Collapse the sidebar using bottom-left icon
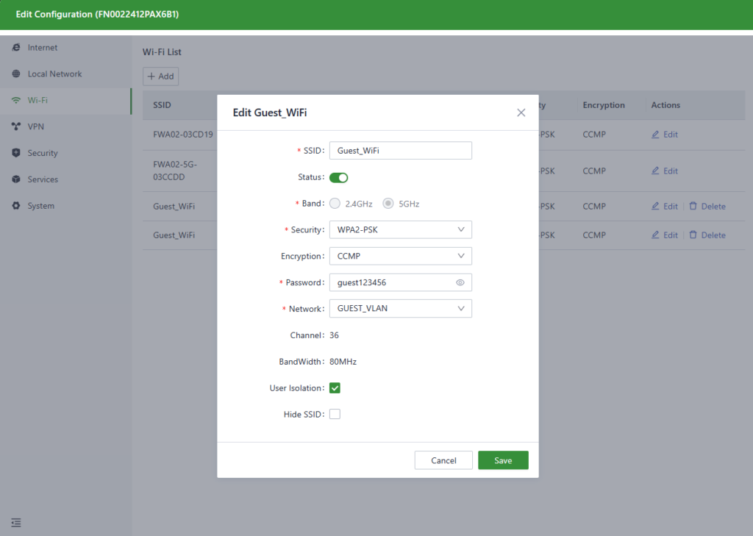Viewport: 753px width, 536px height. [16, 523]
